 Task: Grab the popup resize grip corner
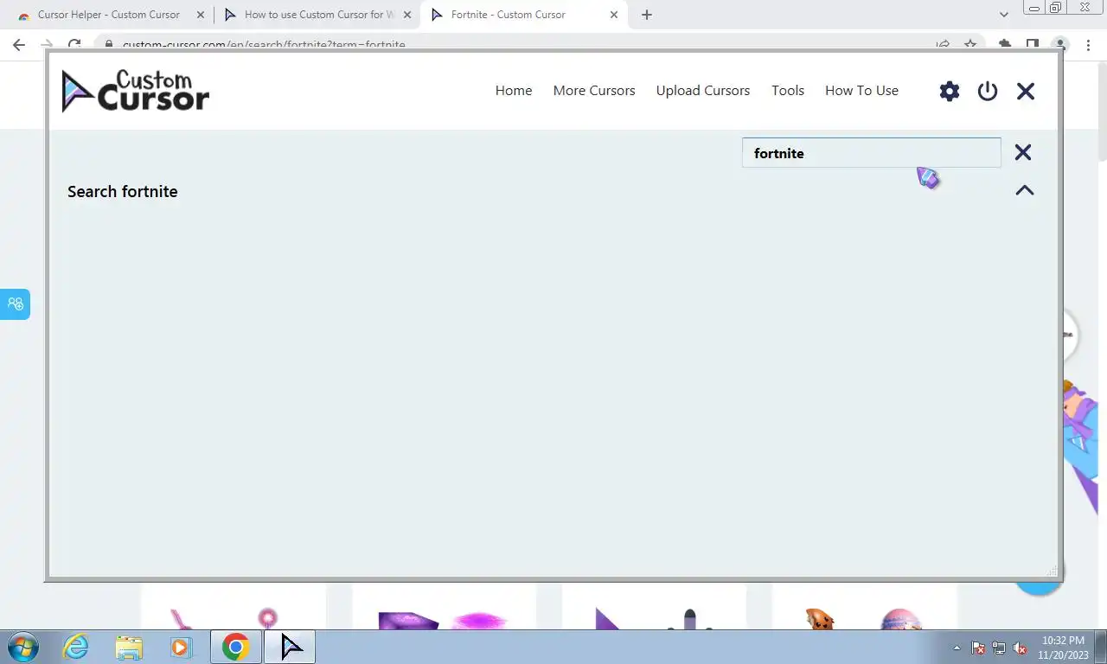1052,571
